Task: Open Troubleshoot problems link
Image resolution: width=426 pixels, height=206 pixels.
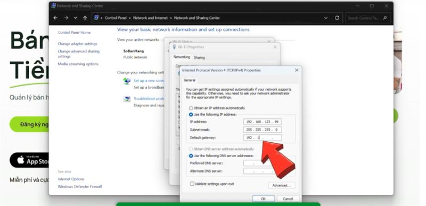Action: (x=149, y=99)
